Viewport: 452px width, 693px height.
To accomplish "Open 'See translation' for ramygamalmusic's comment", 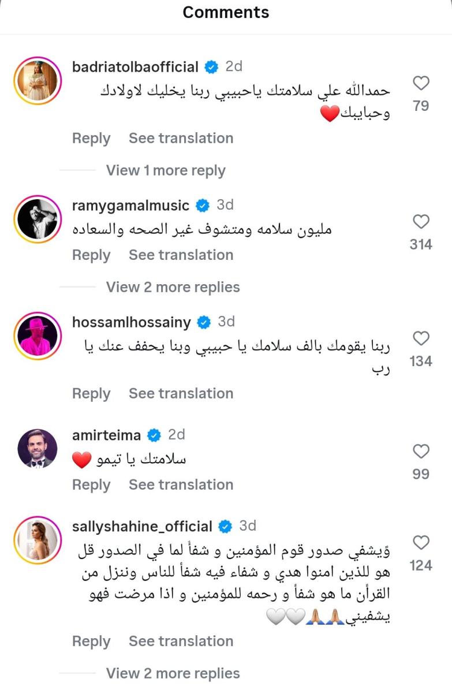I will (181, 255).
